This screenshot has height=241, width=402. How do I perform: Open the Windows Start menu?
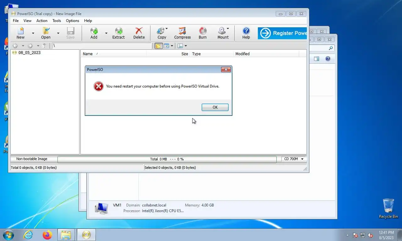(x=8, y=235)
